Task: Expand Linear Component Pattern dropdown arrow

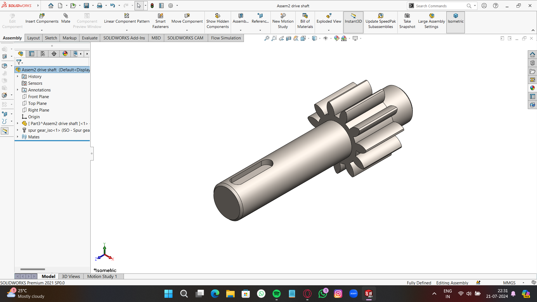Action: point(127,30)
